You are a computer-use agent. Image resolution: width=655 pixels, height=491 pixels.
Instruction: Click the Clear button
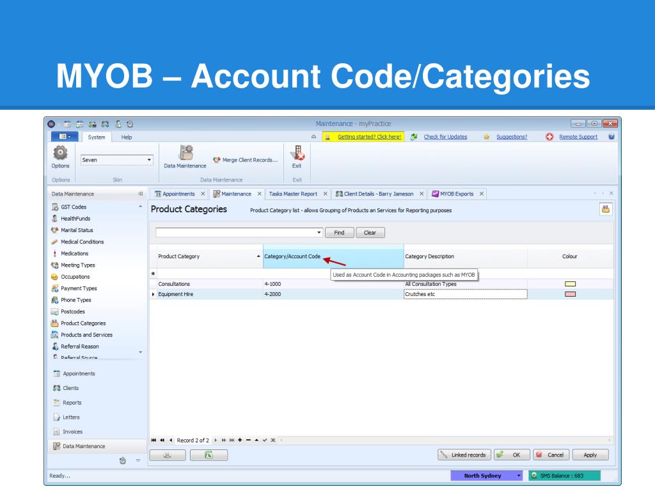[x=370, y=233]
